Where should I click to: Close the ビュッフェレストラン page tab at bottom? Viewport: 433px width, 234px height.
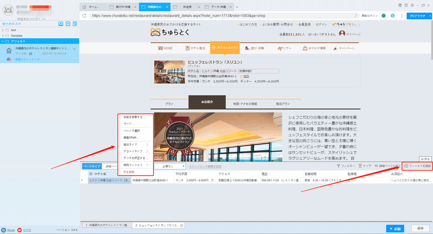(x=182, y=225)
